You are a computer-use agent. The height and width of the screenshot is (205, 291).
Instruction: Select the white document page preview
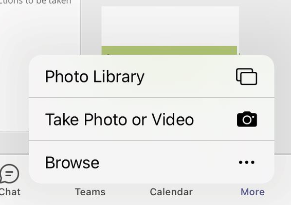[x=170, y=26]
